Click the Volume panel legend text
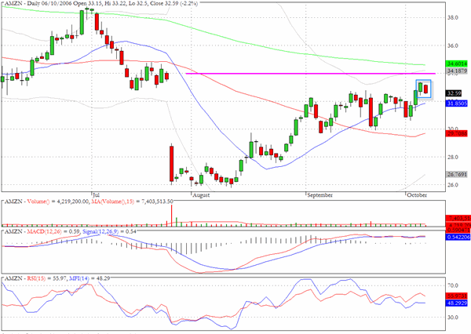 coord(89,201)
